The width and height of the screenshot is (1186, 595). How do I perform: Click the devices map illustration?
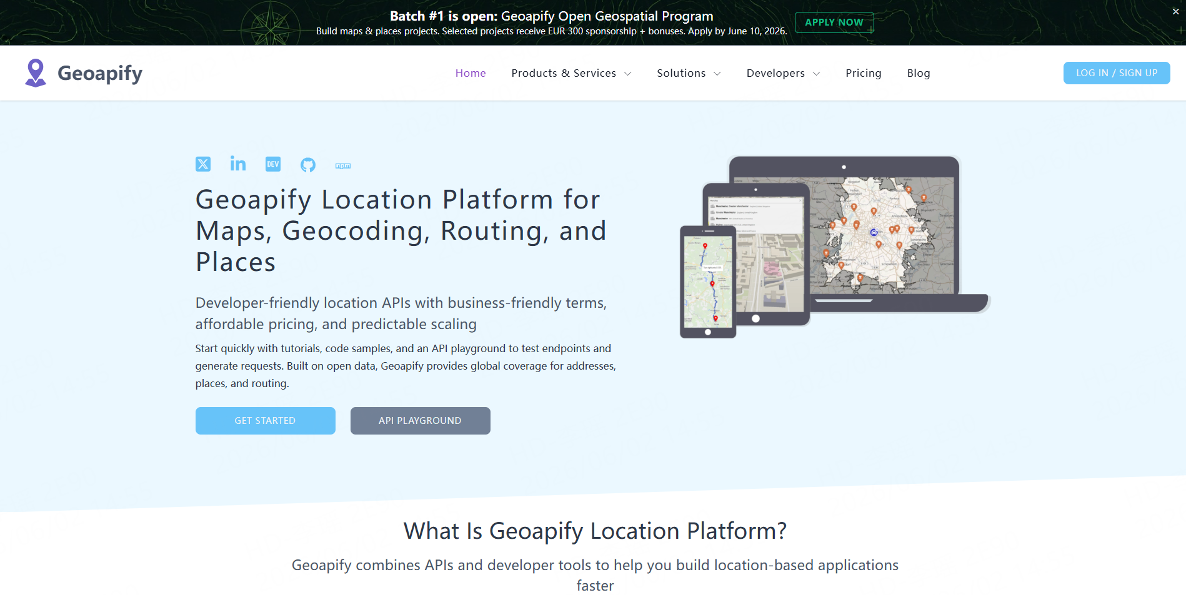(835, 247)
